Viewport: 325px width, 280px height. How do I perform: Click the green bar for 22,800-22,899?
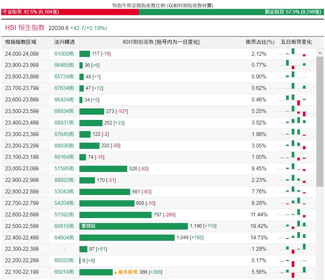105,192
